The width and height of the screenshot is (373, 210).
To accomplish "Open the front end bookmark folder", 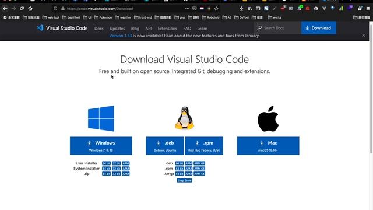I will pyautogui.click(x=143, y=17).
